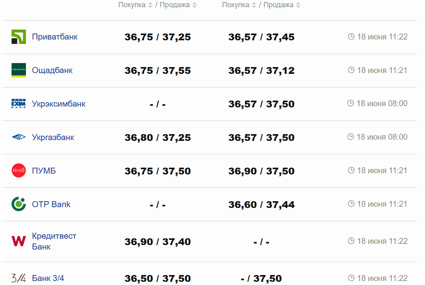The height and width of the screenshot is (285, 425).
Task: Go to the Укргазбанк name link
Action: pyautogui.click(x=53, y=137)
